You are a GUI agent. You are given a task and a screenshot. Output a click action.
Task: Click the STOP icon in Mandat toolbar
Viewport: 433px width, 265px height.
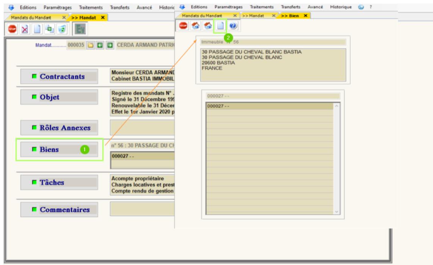12,29
